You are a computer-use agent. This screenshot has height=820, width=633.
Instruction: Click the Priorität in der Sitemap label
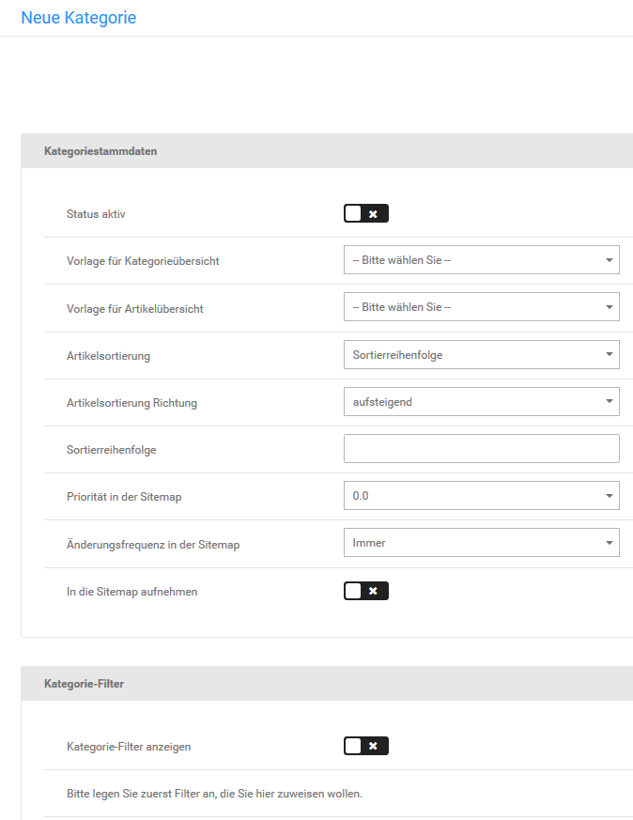(124, 497)
